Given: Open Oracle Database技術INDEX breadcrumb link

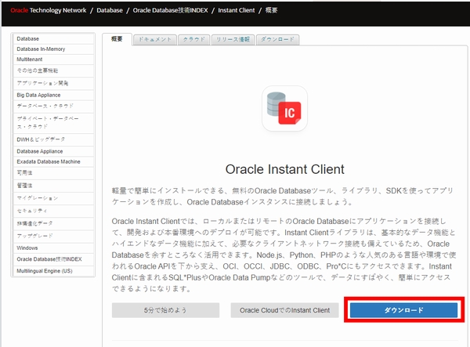Looking at the screenshot, I should tap(170, 10).
